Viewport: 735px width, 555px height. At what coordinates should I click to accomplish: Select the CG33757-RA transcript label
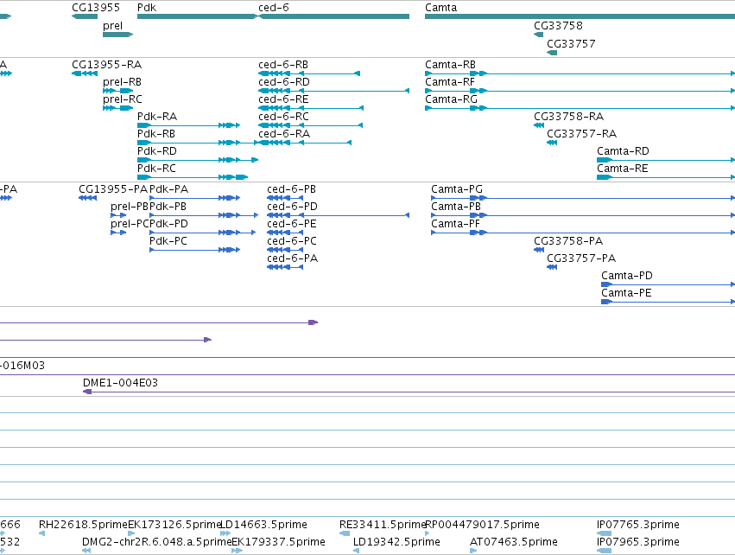point(582,134)
